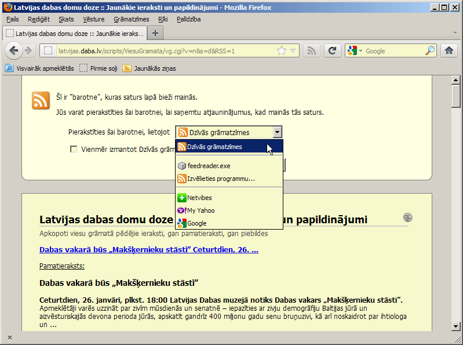This screenshot has width=463, height=345.
Task: Open the Pirmie soļi bookmark
Action: [x=99, y=68]
